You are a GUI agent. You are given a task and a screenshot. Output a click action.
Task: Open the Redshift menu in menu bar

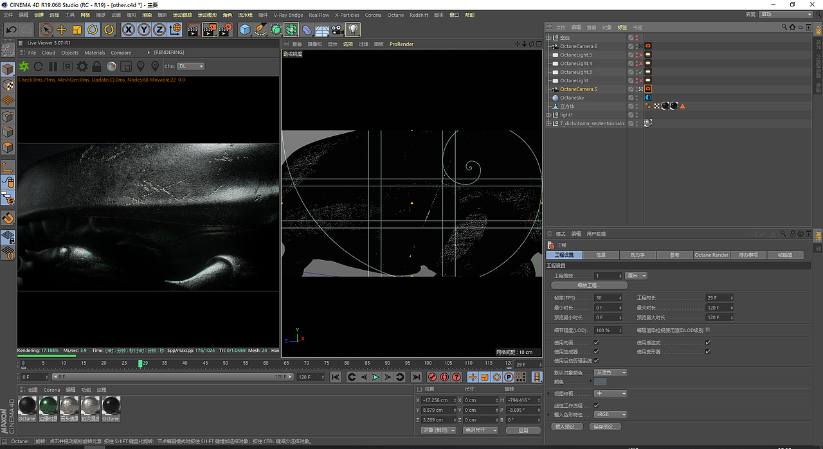419,15
